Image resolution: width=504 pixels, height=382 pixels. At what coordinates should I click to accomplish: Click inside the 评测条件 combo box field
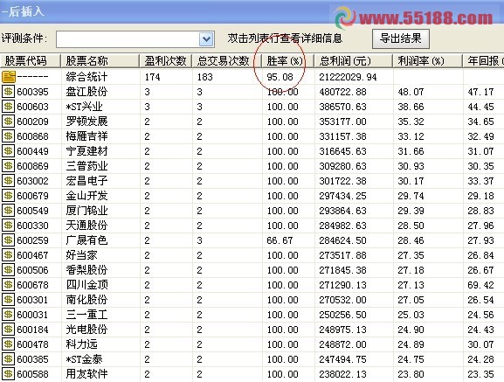coord(128,39)
